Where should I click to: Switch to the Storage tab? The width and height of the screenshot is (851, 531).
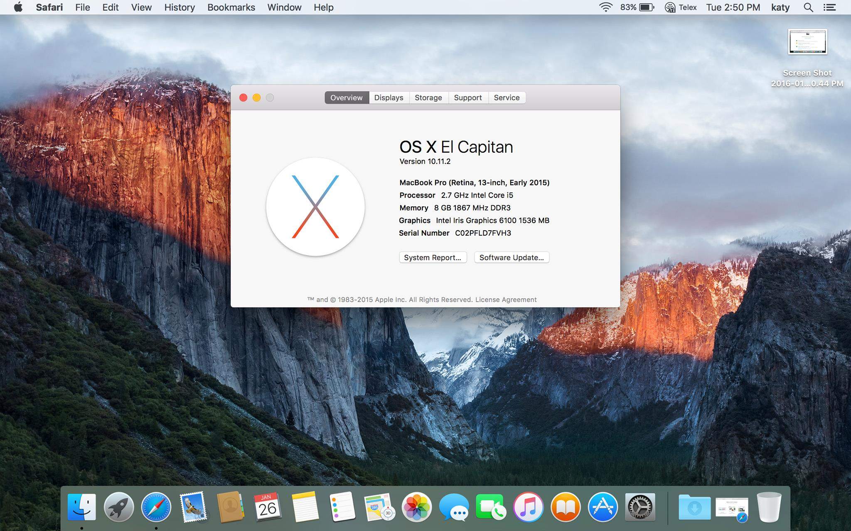coord(428,97)
